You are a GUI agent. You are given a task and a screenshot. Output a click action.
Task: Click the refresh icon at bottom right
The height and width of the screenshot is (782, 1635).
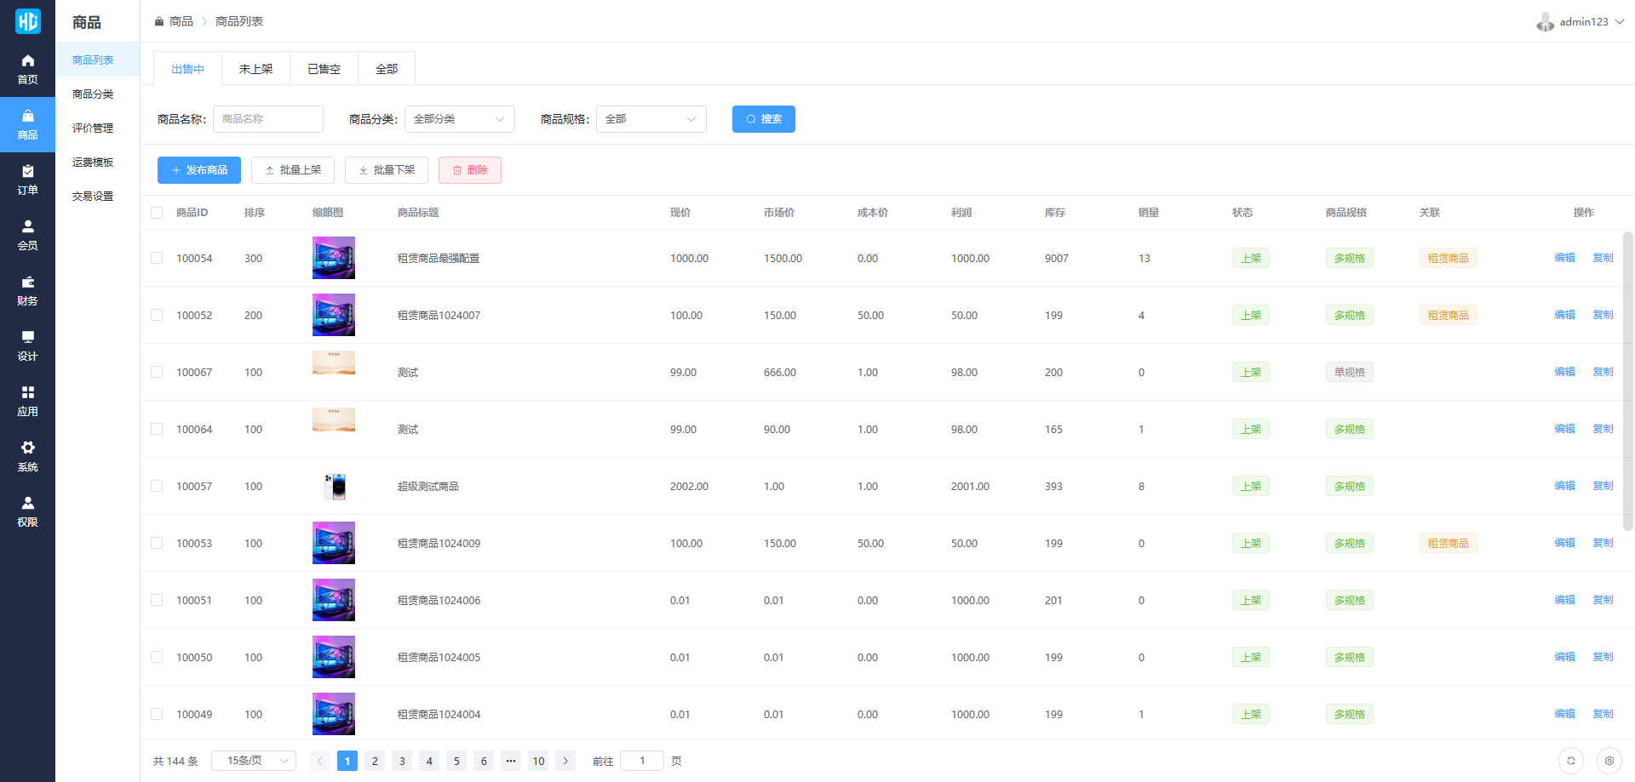pos(1570,761)
